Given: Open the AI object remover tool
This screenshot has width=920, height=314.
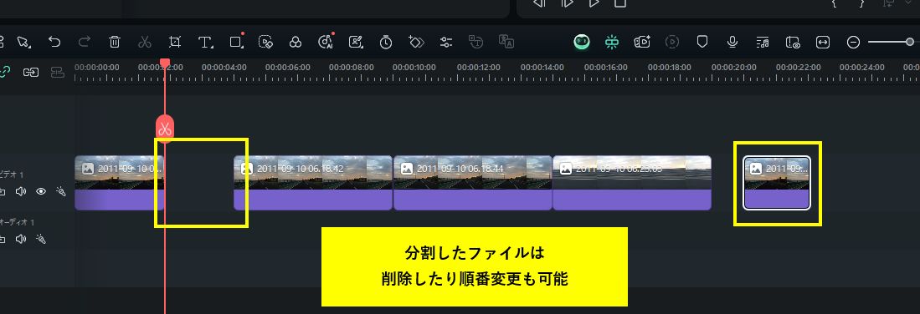Looking at the screenshot, I should 266,42.
